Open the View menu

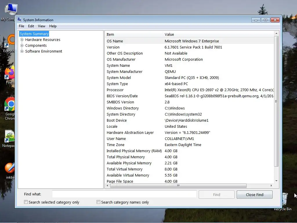pos(41,26)
